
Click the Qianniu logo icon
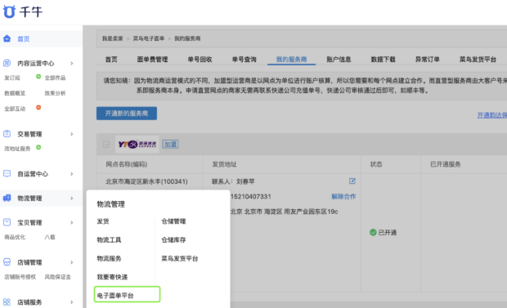pyautogui.click(x=9, y=11)
